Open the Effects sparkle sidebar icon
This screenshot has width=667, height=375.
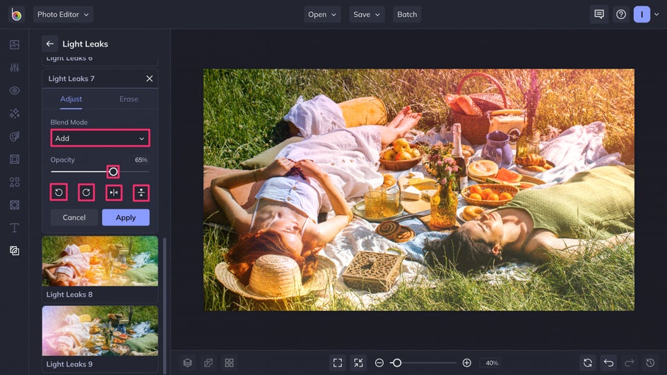(14, 113)
